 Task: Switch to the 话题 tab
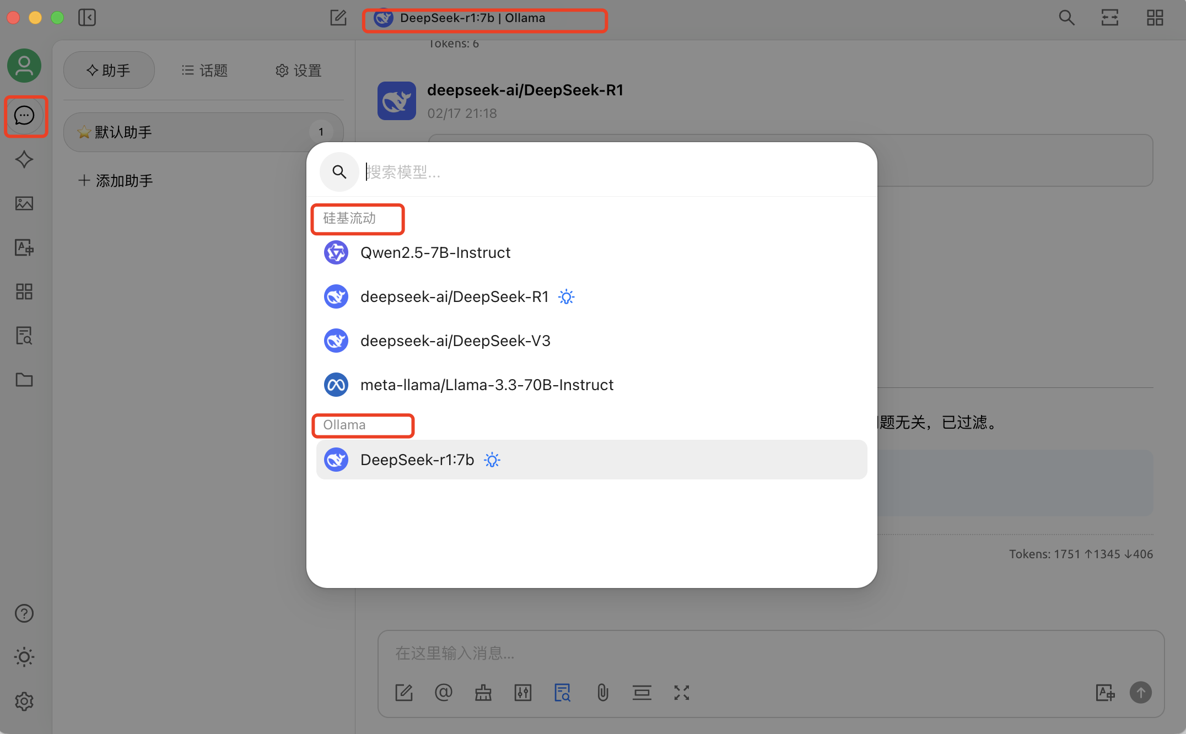tap(205, 71)
